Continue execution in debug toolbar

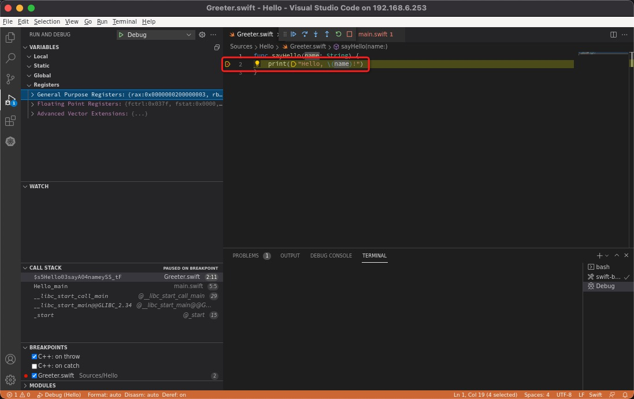coord(294,34)
